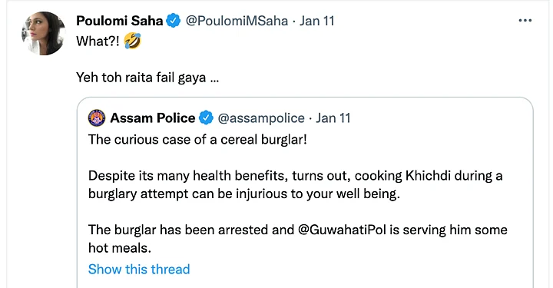The image size is (553, 288).
Task: Open quoted tweet via 'cereal burglar' headline
Action: [197, 140]
